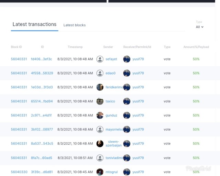Open transaction 1e03d...3f3d3
220x176 pixels.
pos(42,87)
